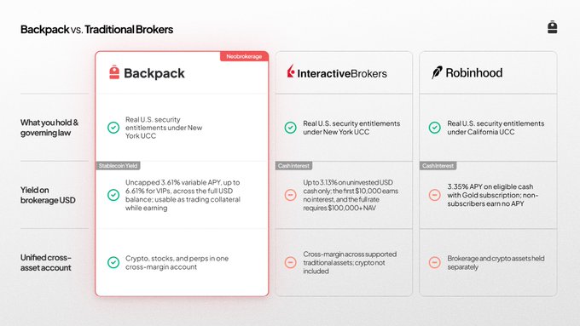The width and height of the screenshot is (580, 326).
Task: Click the Interactive Brokers red logo mark
Action: click(x=291, y=71)
